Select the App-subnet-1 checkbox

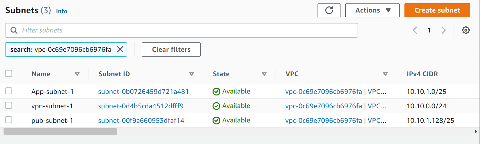(9, 91)
